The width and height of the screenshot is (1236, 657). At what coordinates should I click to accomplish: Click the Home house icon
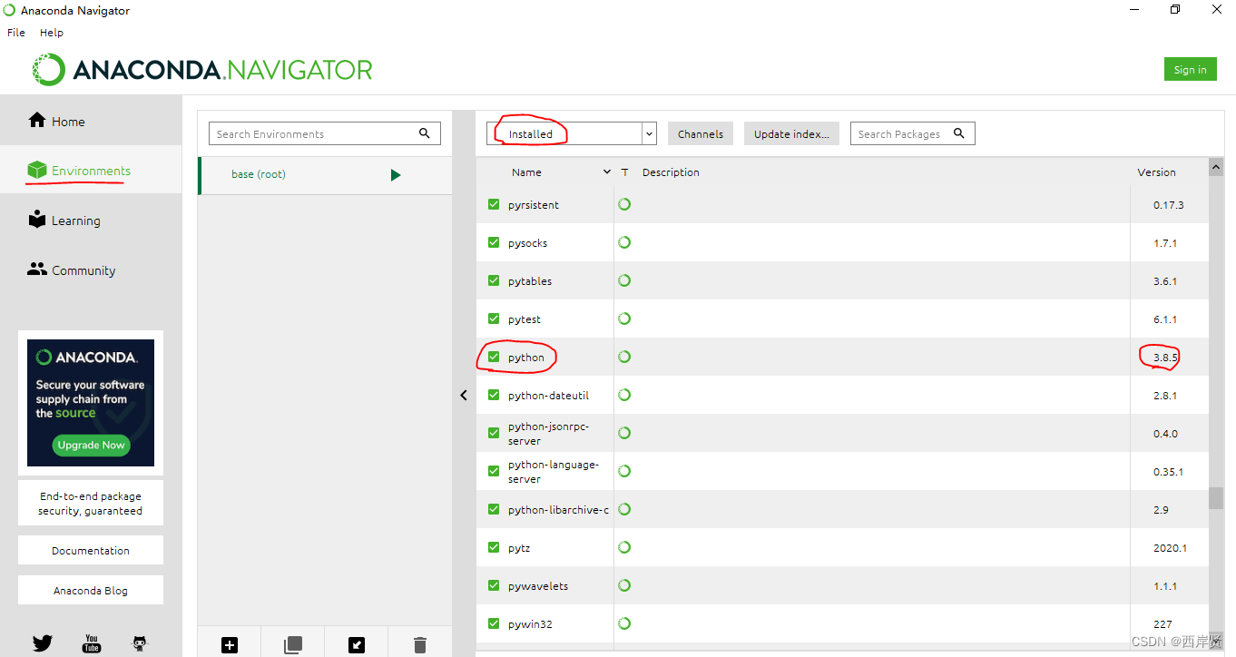(x=37, y=120)
